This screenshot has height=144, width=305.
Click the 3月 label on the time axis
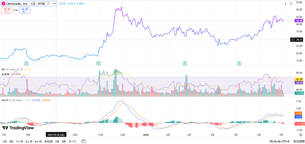pyautogui.click(x=189, y=134)
